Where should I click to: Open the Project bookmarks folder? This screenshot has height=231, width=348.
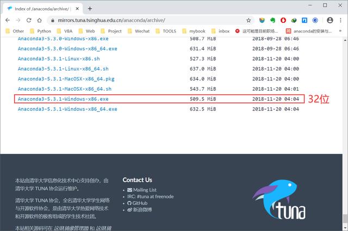(111, 31)
